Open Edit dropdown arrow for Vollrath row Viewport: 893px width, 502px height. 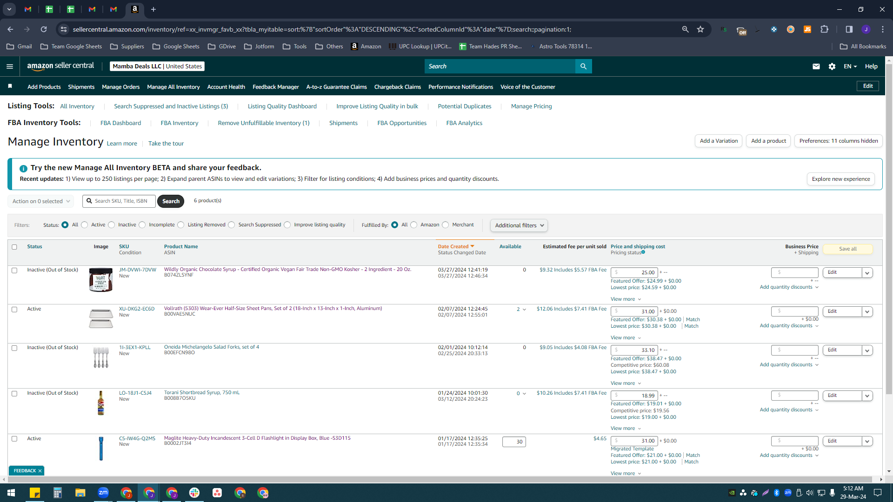pos(867,312)
